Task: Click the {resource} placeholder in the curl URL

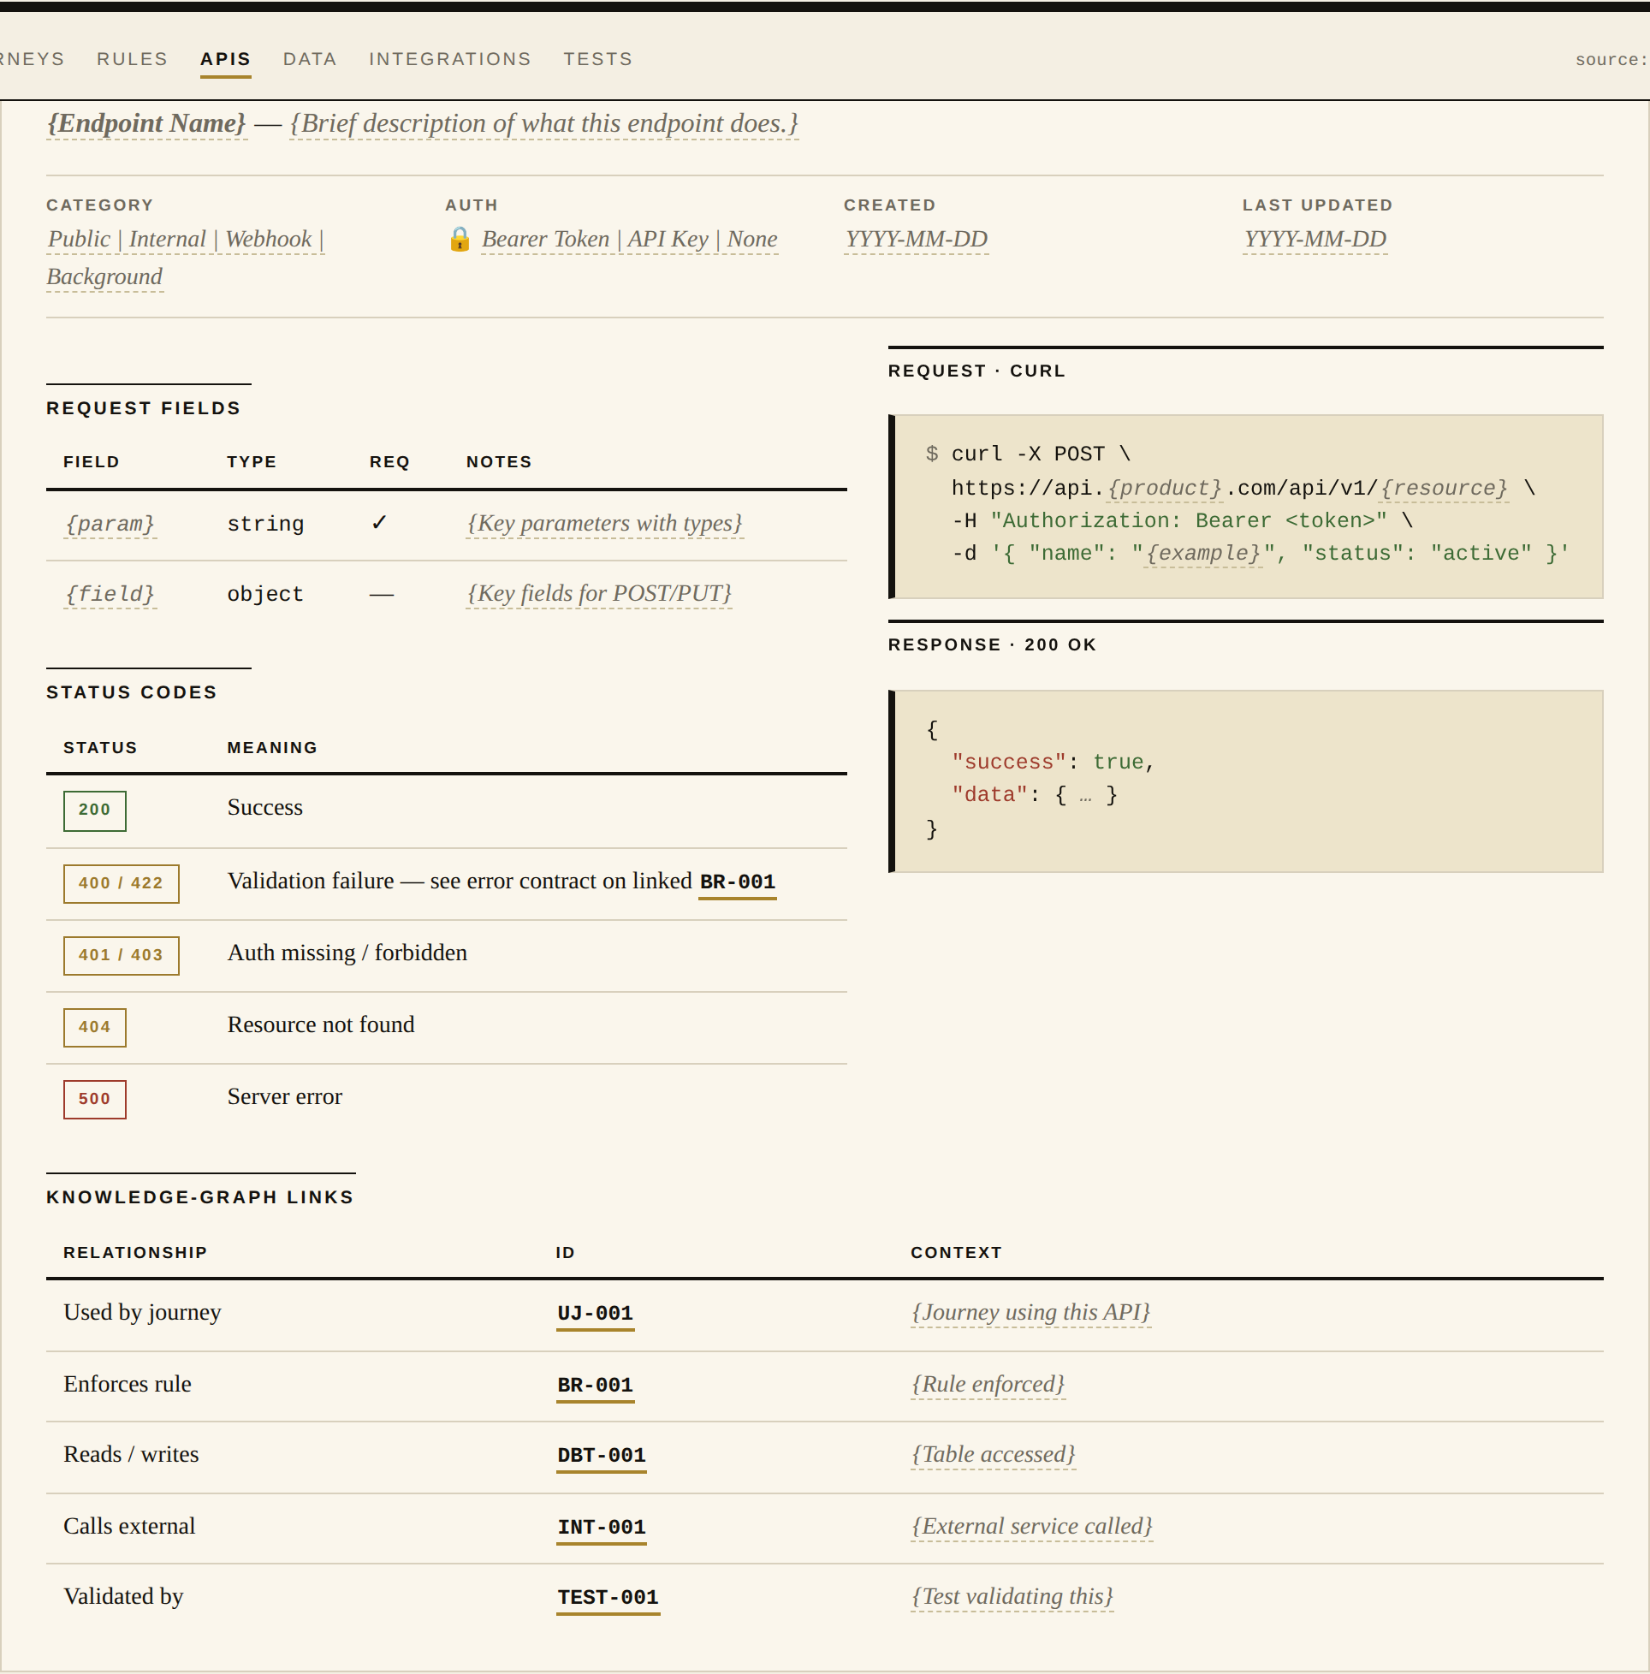Action: click(1444, 489)
